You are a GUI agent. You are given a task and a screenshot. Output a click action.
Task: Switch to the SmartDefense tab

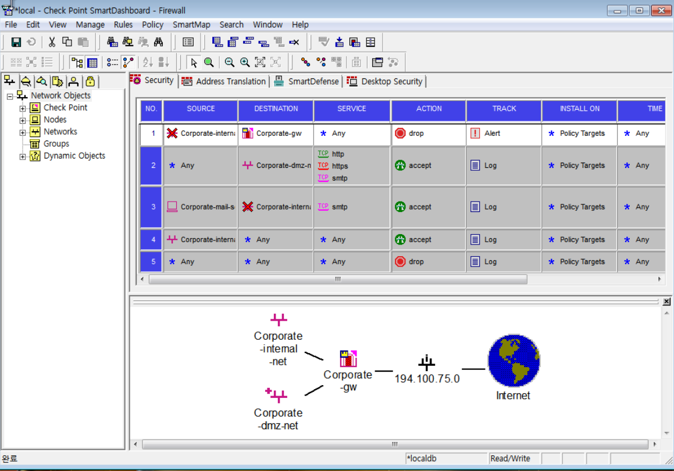(x=306, y=81)
